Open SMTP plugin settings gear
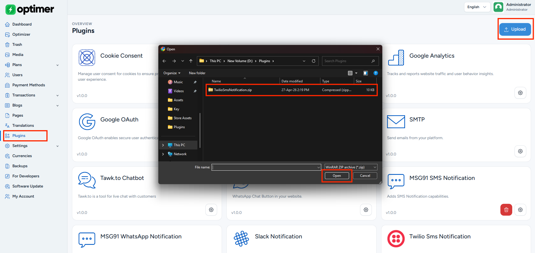Screen dimensions: 535x253 pos(520,151)
